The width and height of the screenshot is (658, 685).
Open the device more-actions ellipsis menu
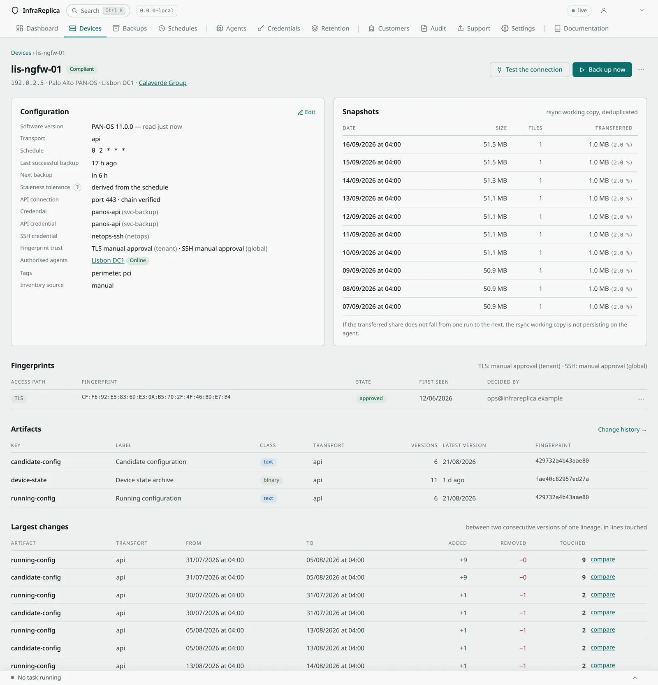pyautogui.click(x=641, y=69)
